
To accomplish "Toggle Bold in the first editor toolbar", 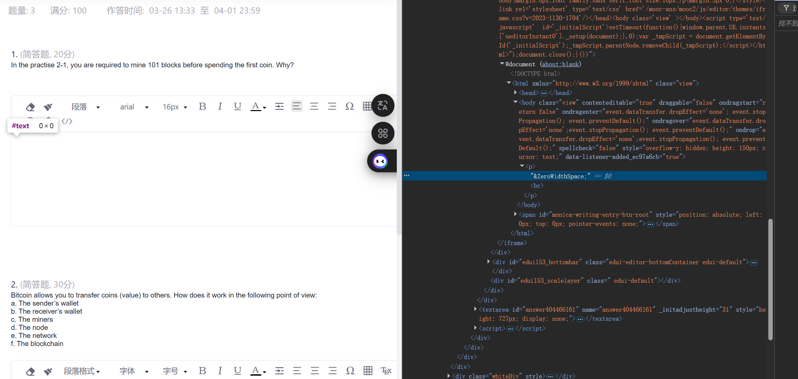I will pos(202,106).
